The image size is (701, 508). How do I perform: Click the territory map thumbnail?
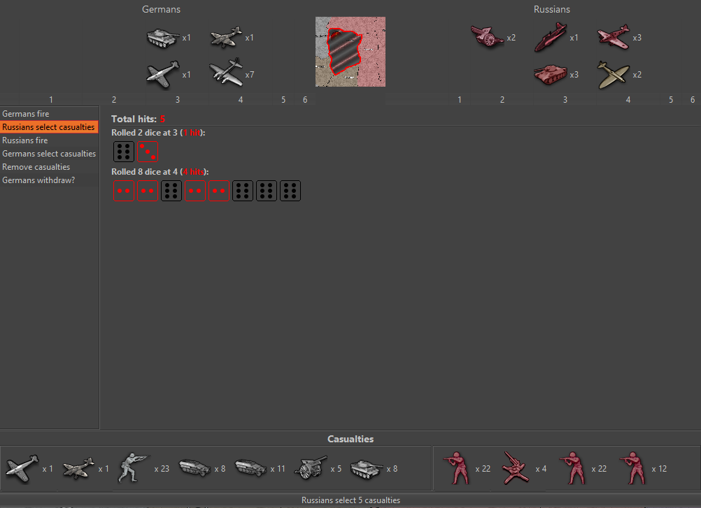point(350,52)
